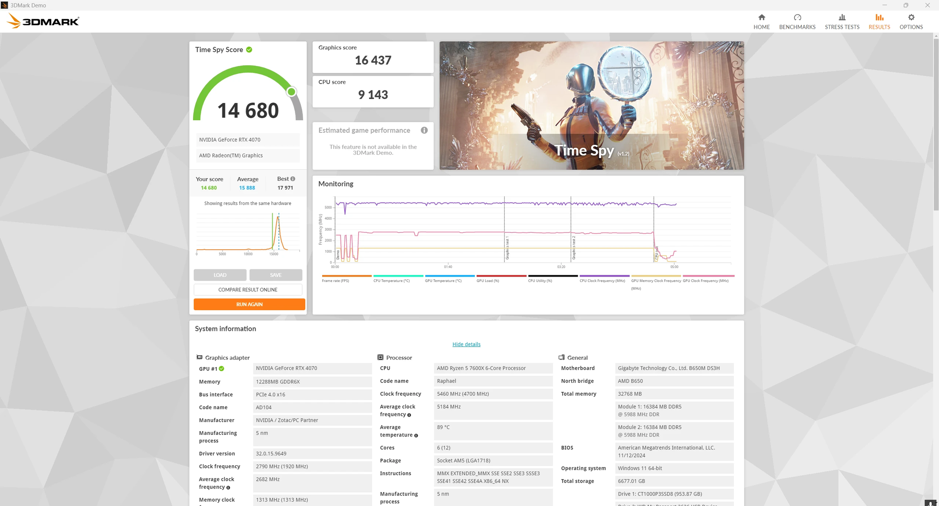This screenshot has width=939, height=506.
Task: Click Driver version 32.0.15.9649
Action: [312, 453]
